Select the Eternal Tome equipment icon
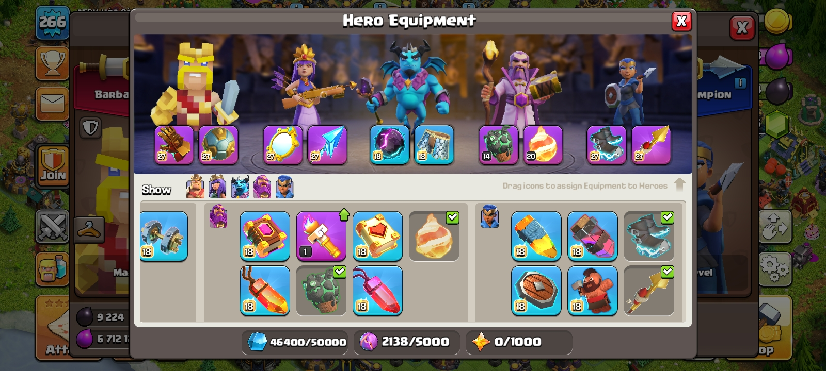This screenshot has height=371, width=826. coord(265,236)
